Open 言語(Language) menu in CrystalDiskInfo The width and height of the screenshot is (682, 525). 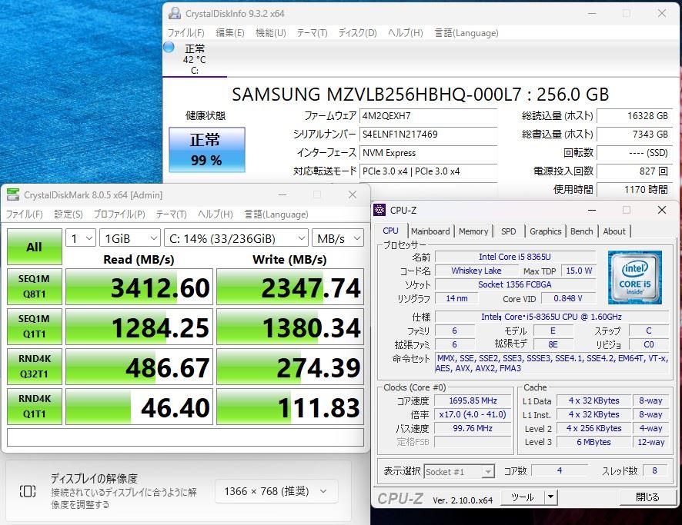point(466,33)
